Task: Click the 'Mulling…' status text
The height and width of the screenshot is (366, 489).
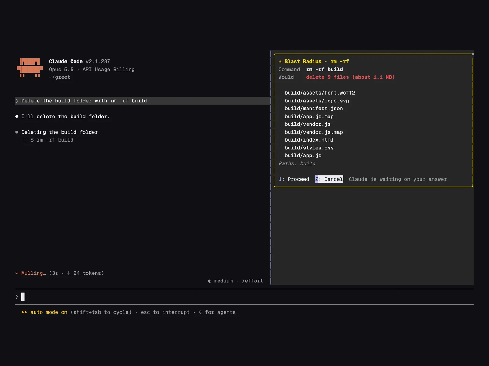Action: pos(33,273)
